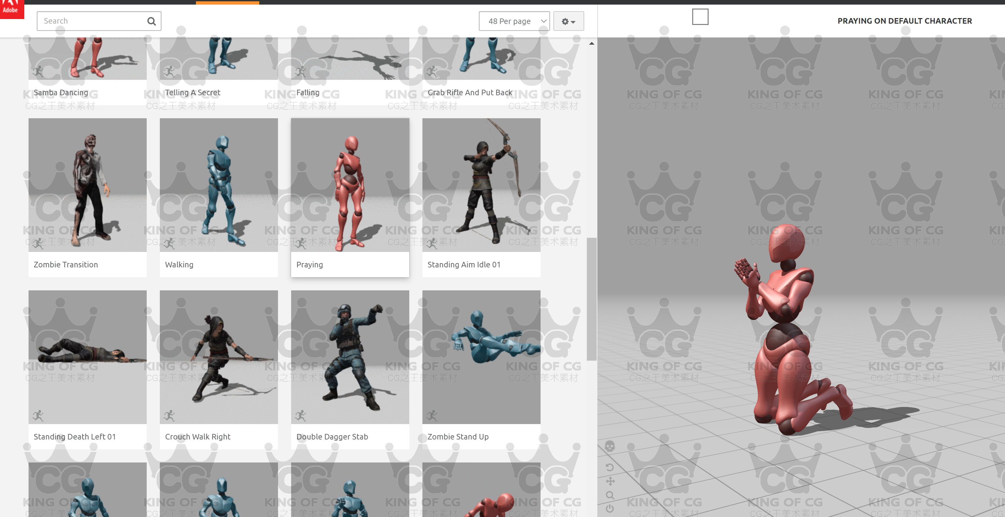Click the 'Samba Dancing' label
This screenshot has width=1005, height=517.
point(61,93)
